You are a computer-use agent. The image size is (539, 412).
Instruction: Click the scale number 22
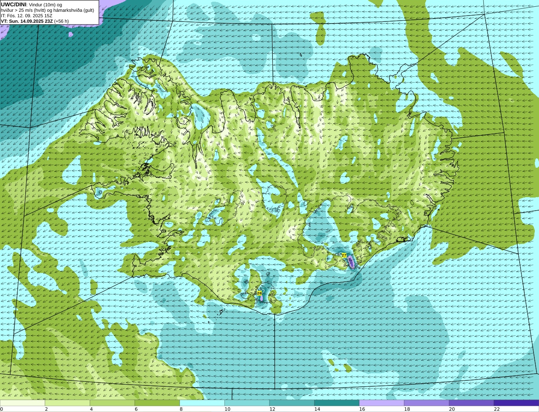tap(497, 409)
